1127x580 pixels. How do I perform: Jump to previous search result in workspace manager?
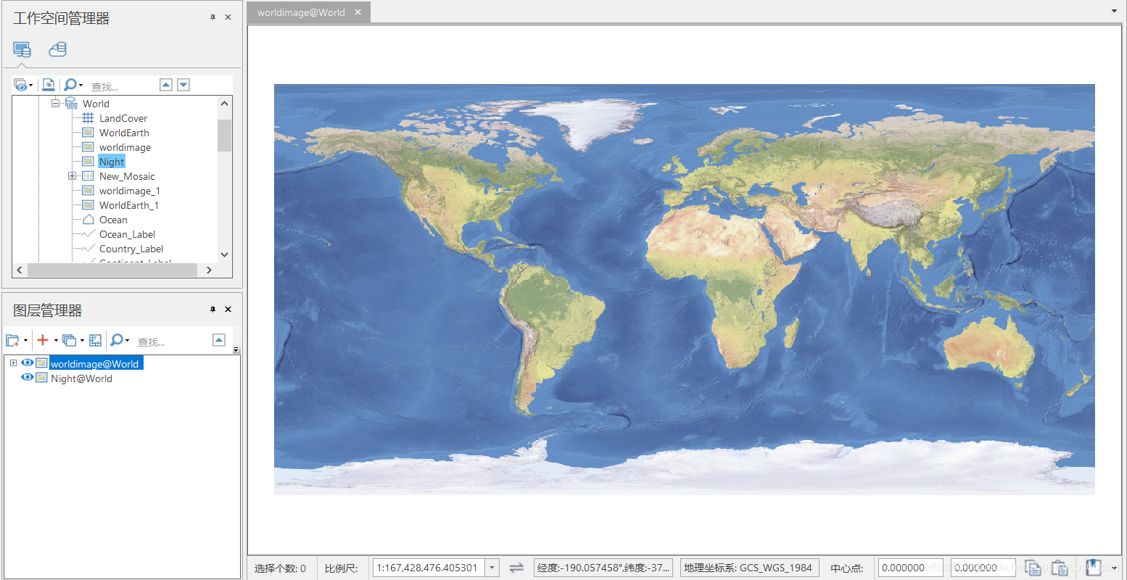[x=166, y=85]
